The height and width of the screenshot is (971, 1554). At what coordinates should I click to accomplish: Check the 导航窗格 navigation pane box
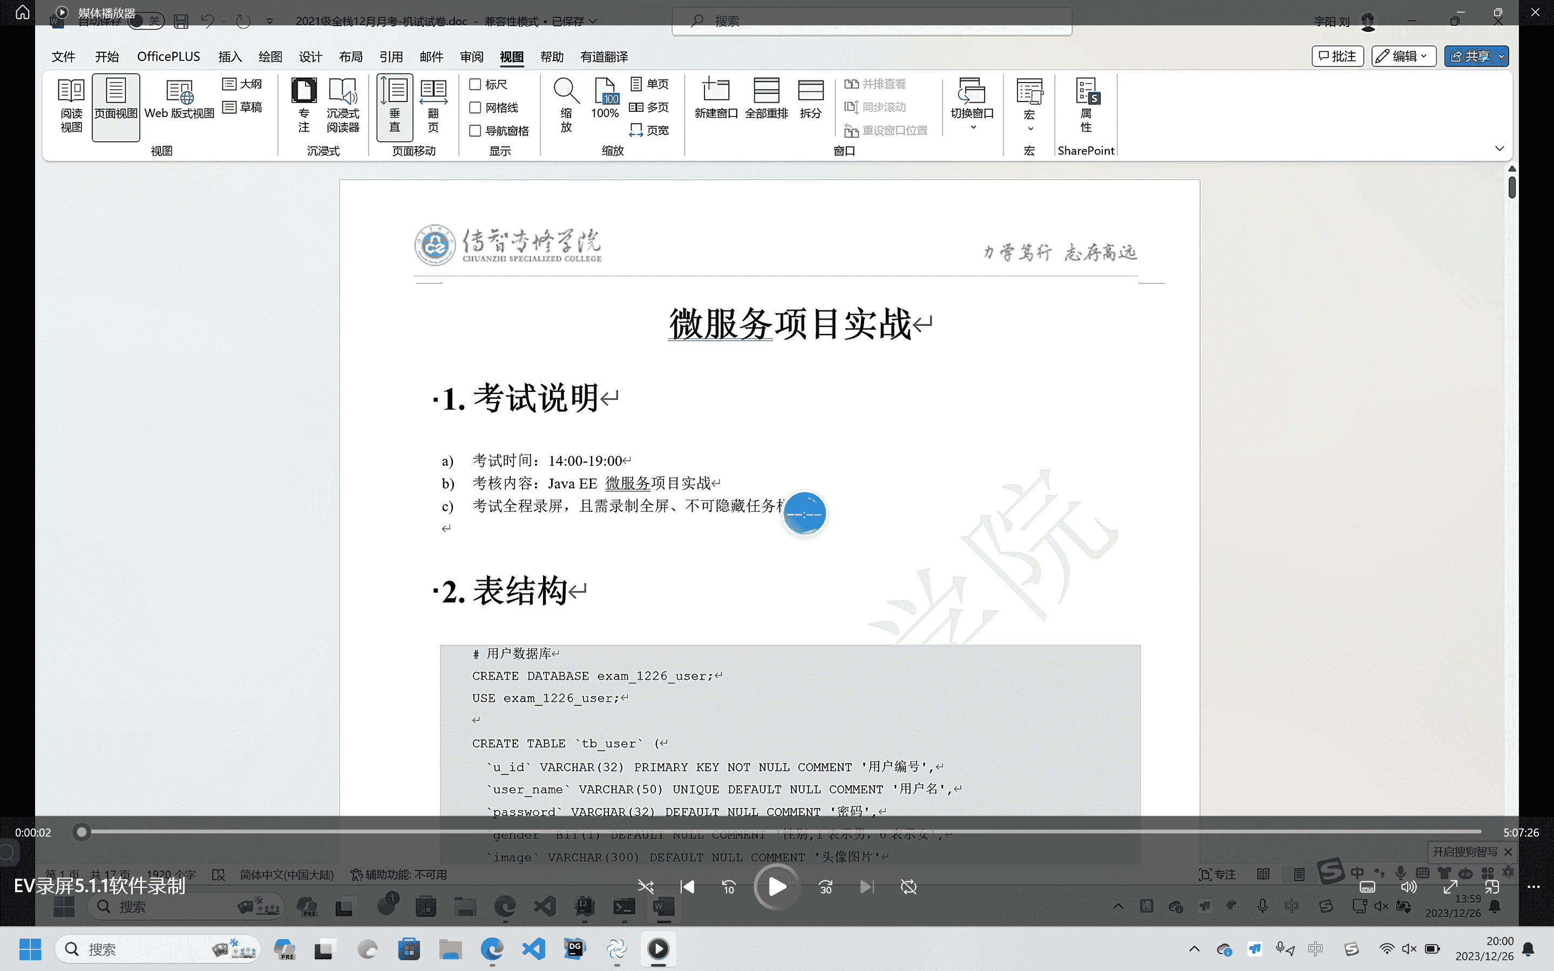(475, 131)
